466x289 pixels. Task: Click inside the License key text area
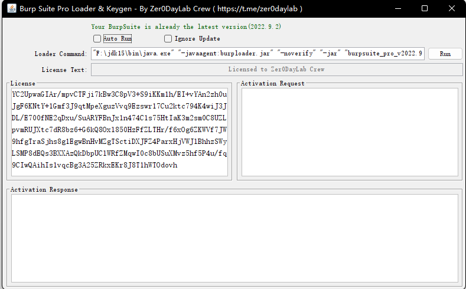(x=119, y=132)
